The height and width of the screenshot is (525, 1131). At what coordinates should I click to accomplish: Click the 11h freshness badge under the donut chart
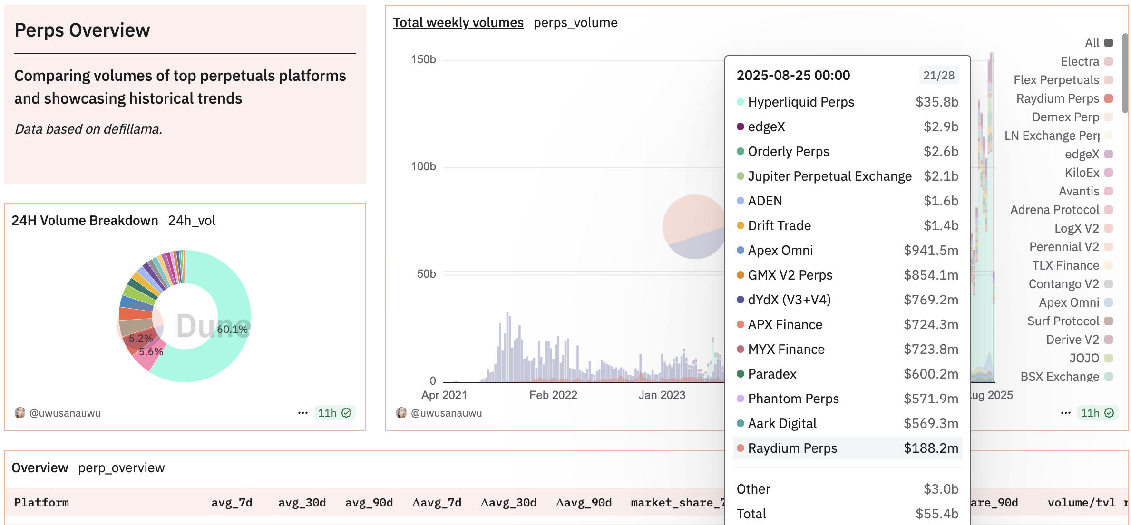tap(334, 413)
